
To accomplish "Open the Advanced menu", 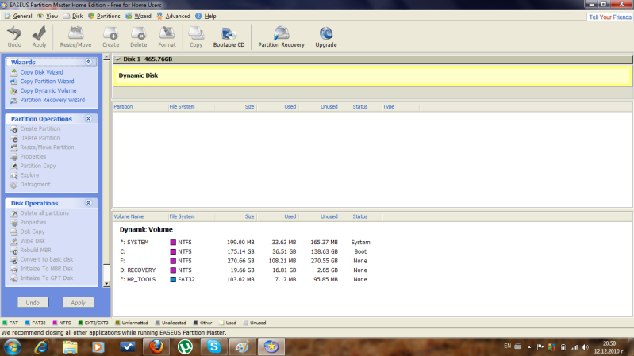I will (x=174, y=16).
